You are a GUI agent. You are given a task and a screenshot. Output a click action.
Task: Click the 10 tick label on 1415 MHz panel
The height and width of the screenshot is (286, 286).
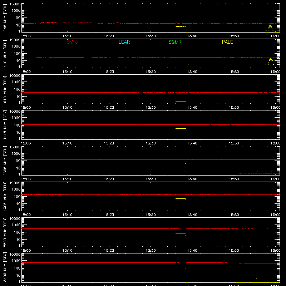(18, 132)
